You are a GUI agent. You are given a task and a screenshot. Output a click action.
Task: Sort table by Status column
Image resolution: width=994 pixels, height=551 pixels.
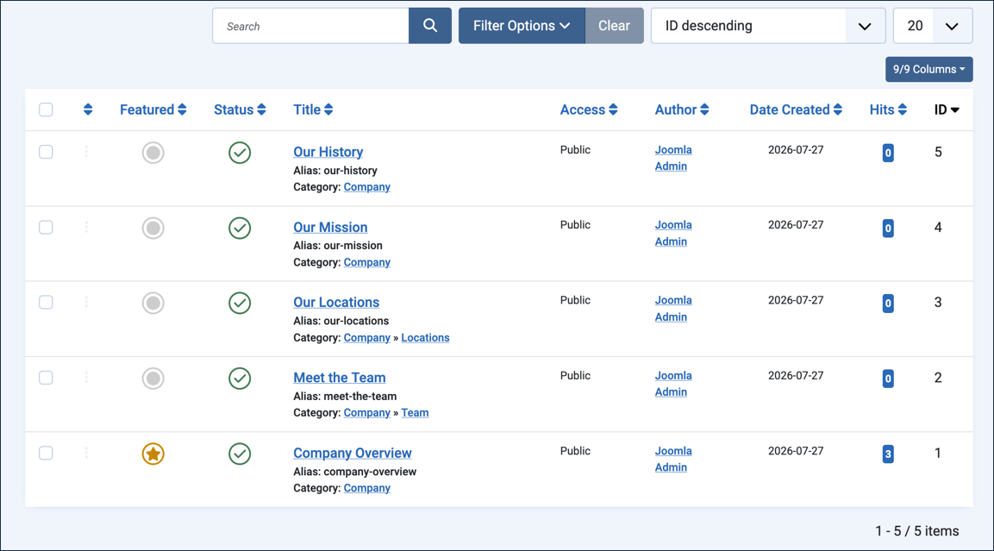(240, 110)
